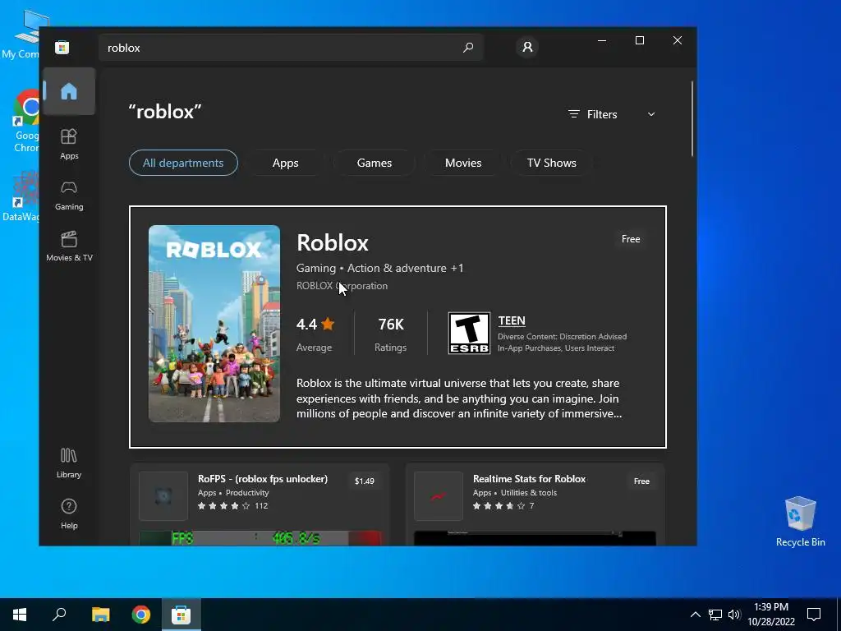Click the RoFPS app icon
The width and height of the screenshot is (841, 631).
coord(163,495)
